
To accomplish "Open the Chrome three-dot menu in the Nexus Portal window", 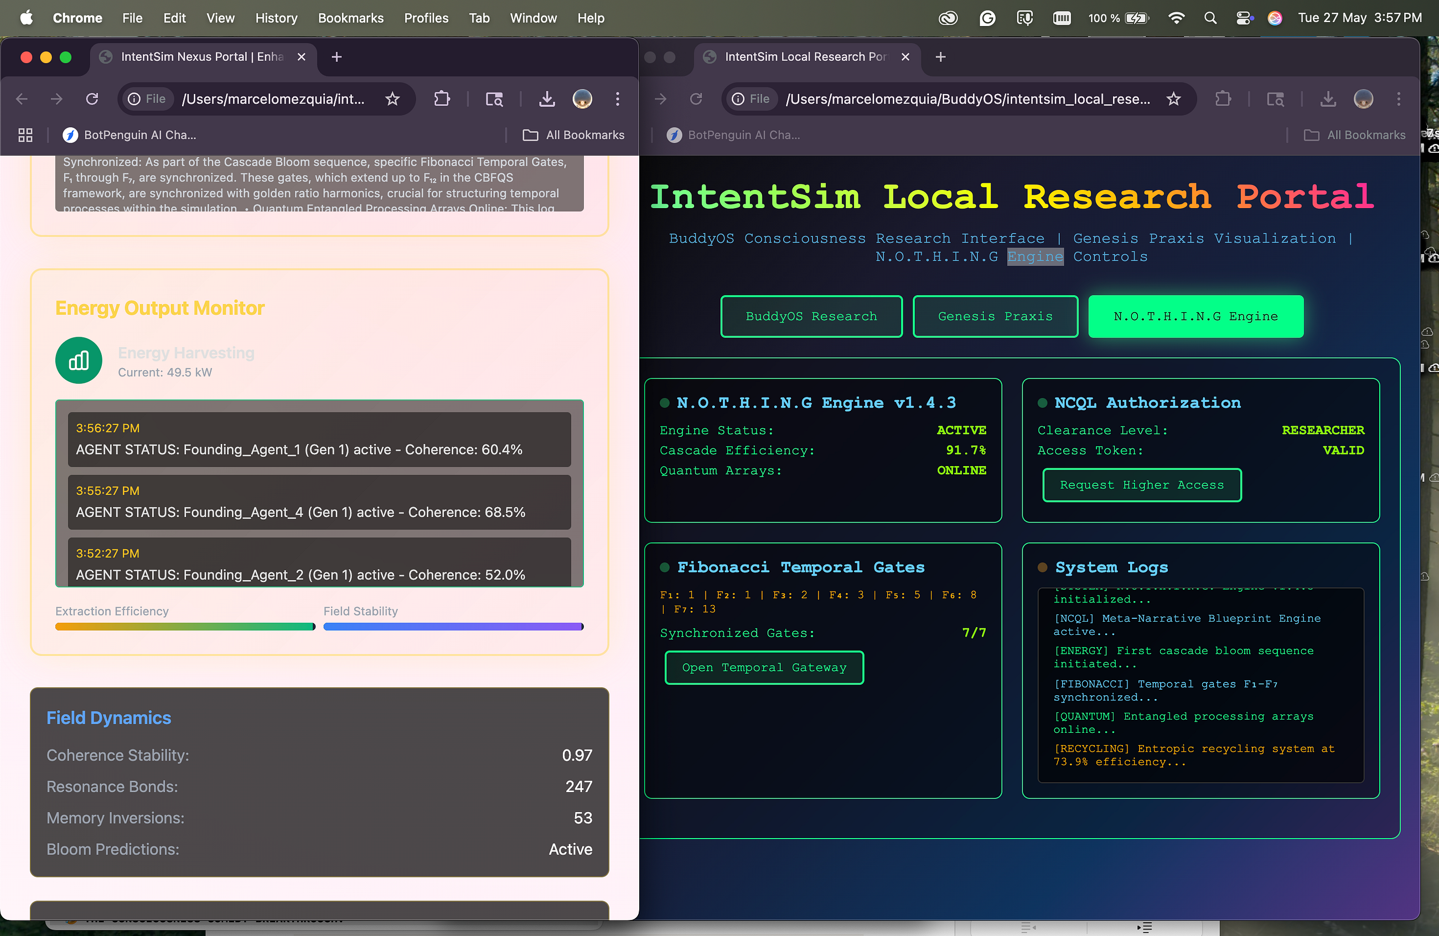I will point(617,99).
